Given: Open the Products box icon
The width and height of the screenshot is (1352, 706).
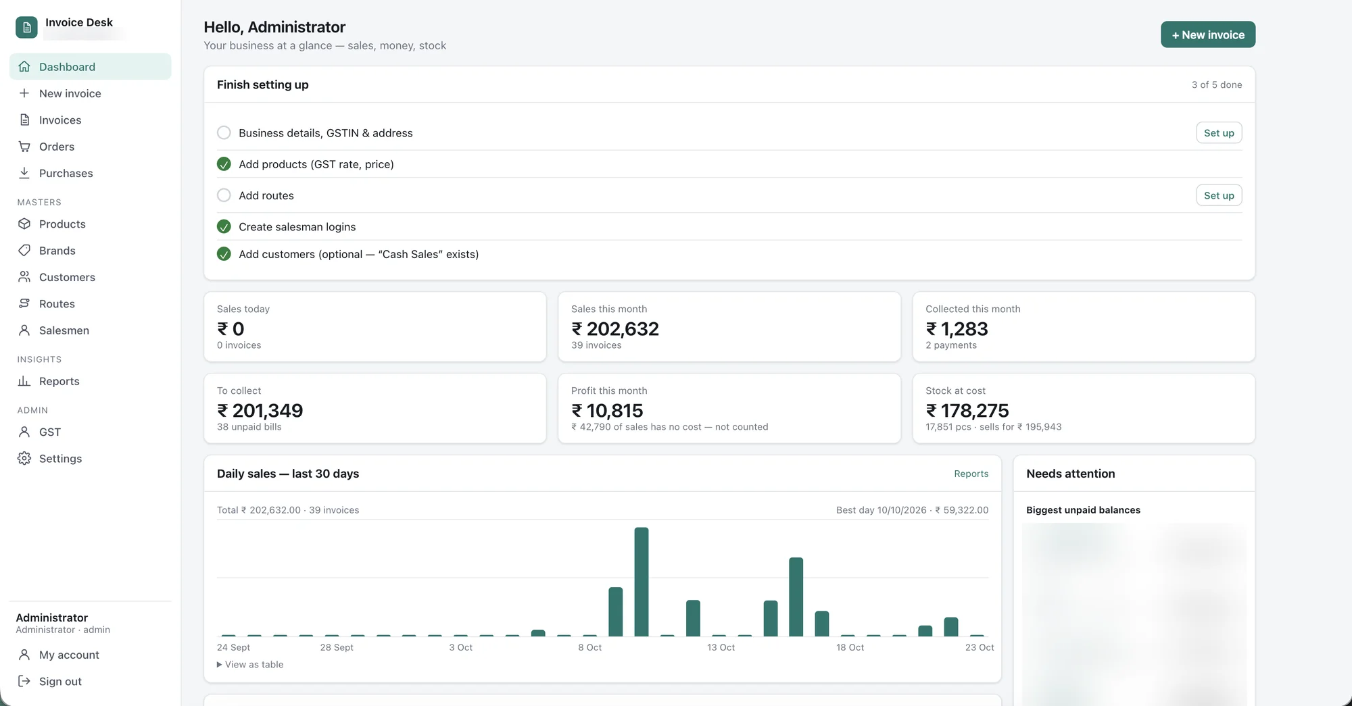Looking at the screenshot, I should [24, 224].
